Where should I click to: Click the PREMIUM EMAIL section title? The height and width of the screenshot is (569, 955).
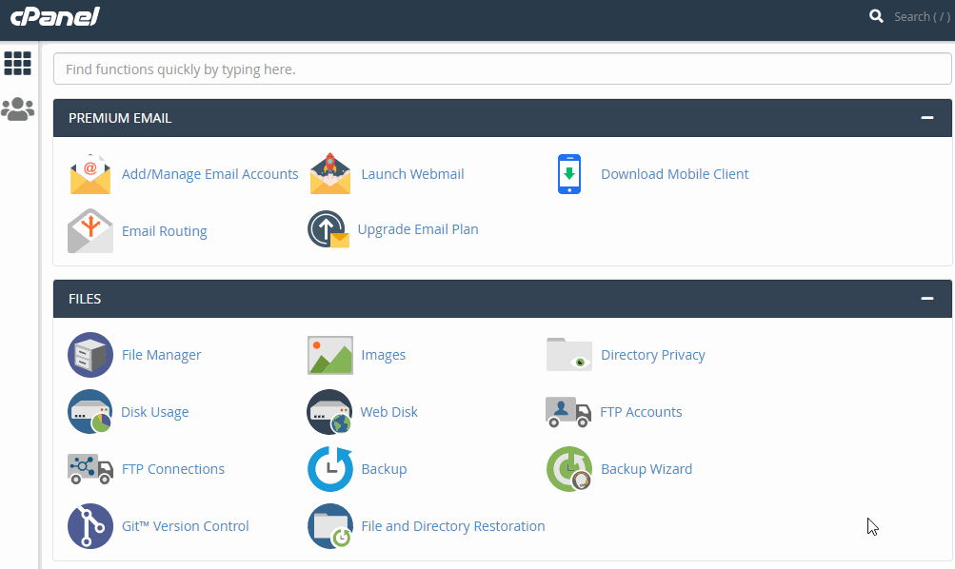pyautogui.click(x=120, y=118)
